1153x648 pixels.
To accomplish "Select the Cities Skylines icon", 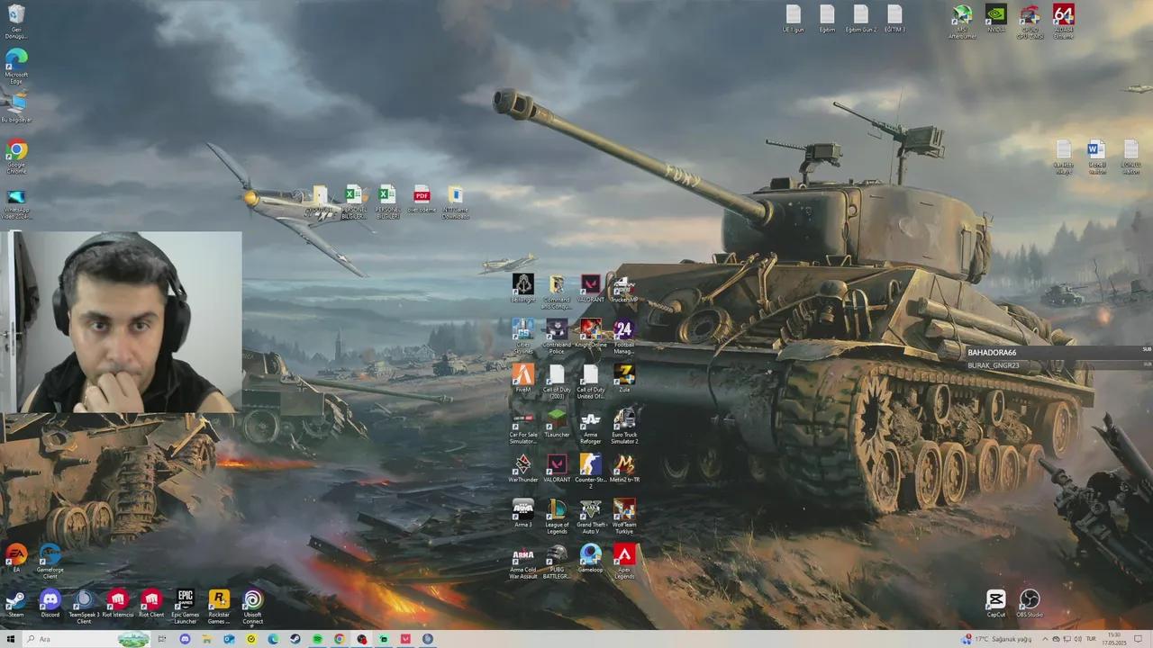I will point(522,337).
